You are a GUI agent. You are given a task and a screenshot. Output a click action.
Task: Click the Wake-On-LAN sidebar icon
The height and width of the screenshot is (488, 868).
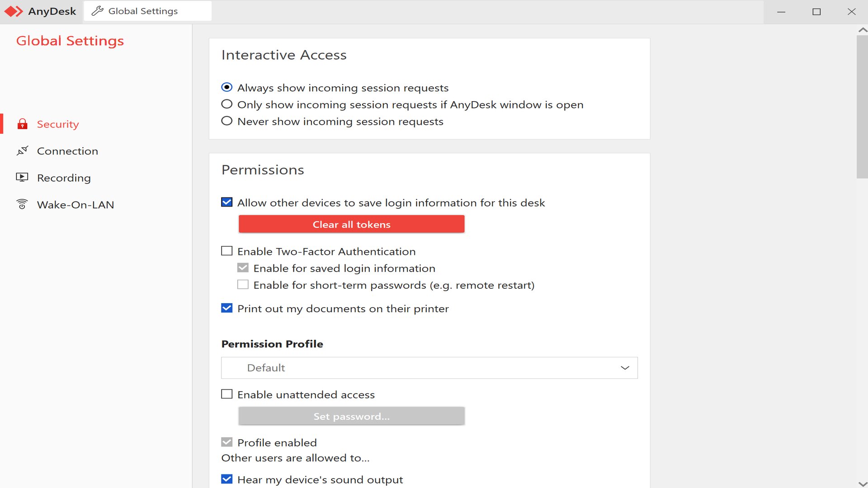tap(22, 204)
